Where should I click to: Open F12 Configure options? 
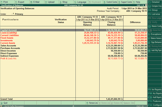coord(155,105)
